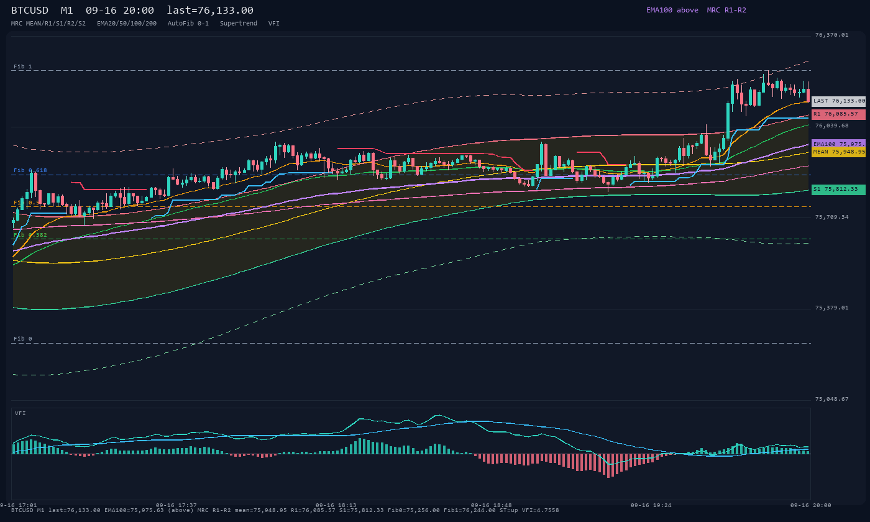Screen dimensions: 870x522
Task: Click the bottom summary line starting "BTCUSD M1 last="
Action: 285,510
